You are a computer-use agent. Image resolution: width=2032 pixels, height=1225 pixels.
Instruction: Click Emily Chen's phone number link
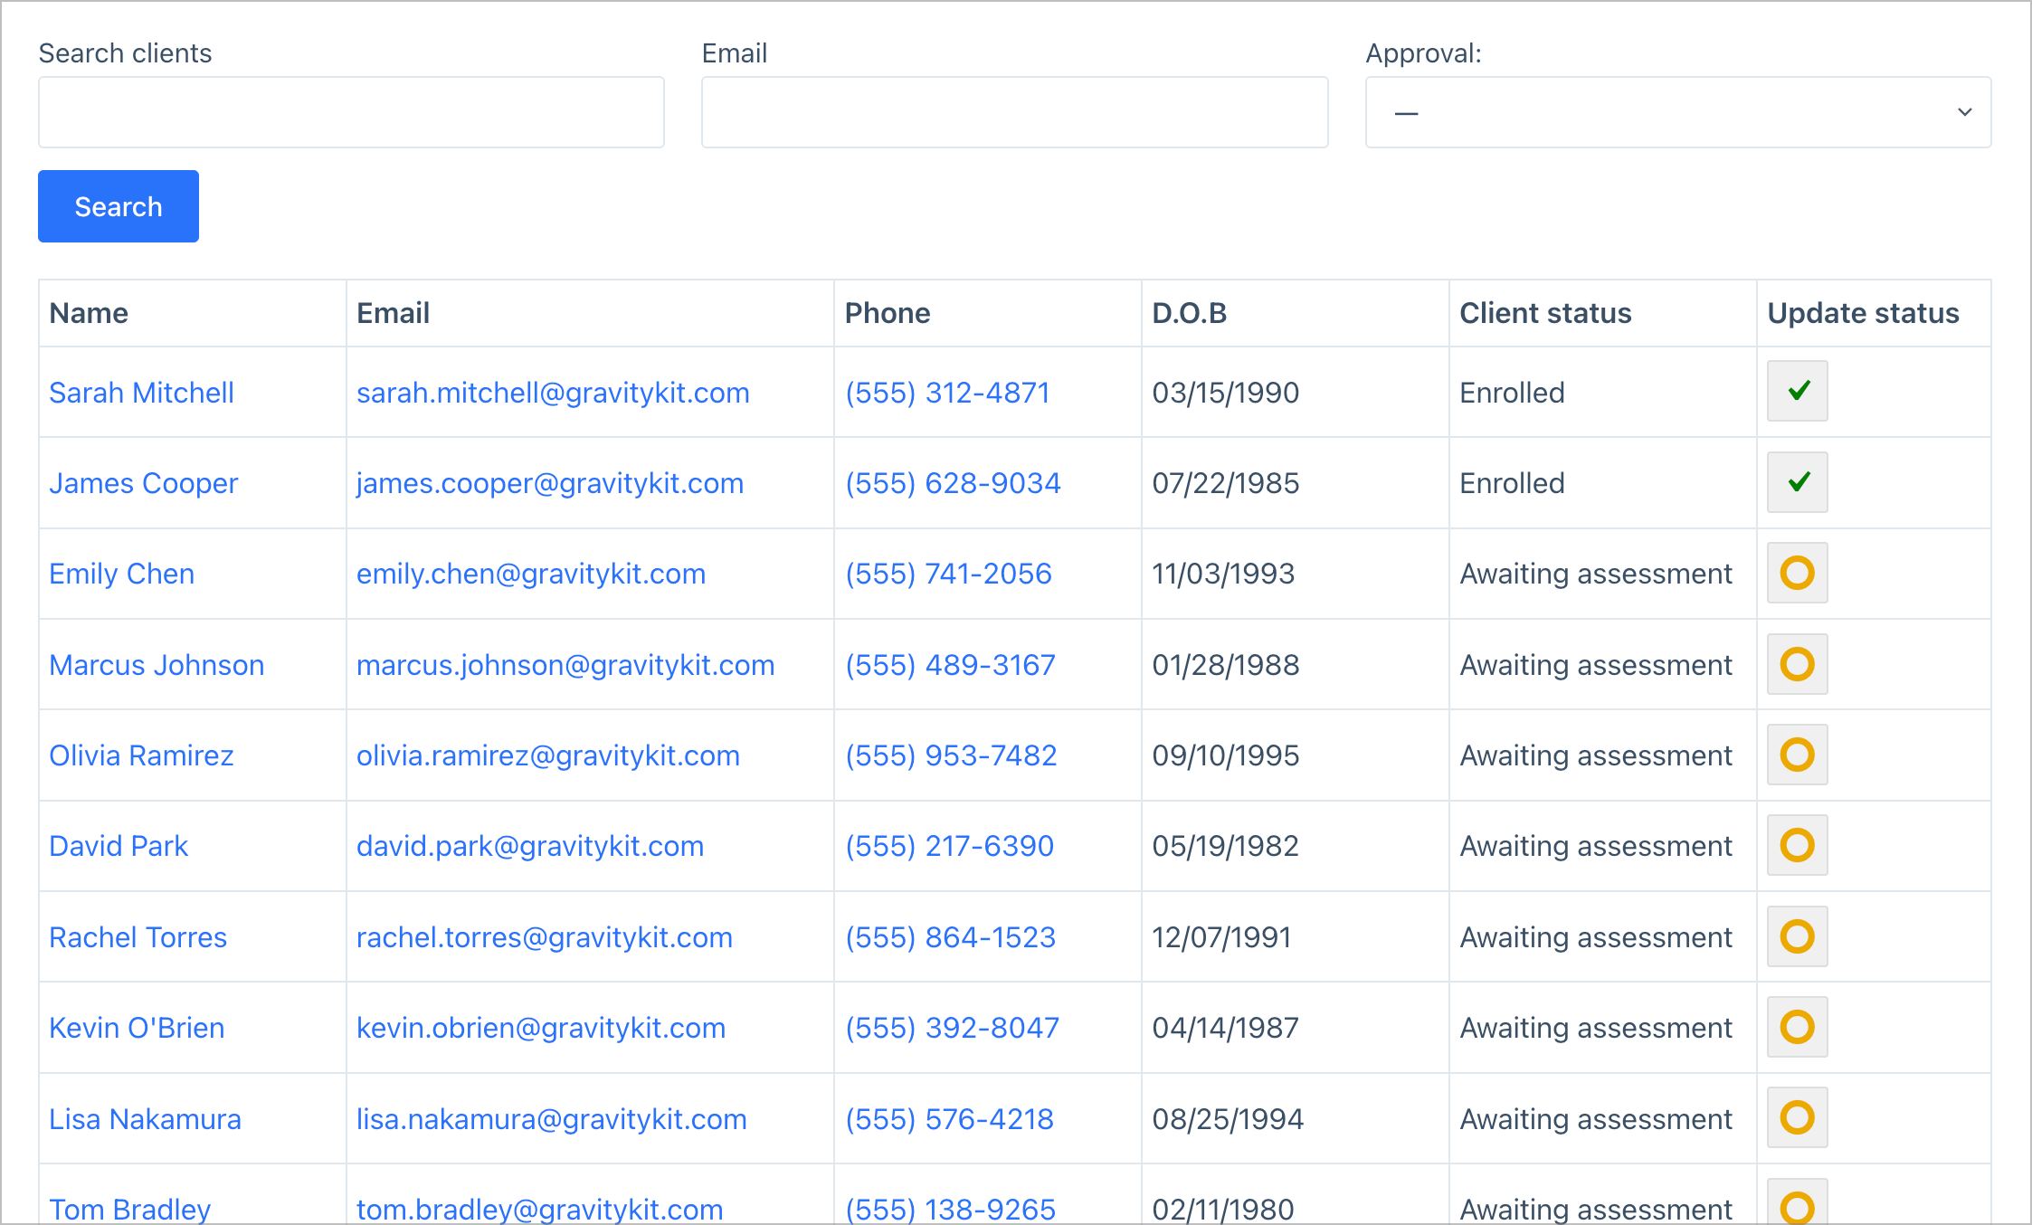pos(948,574)
